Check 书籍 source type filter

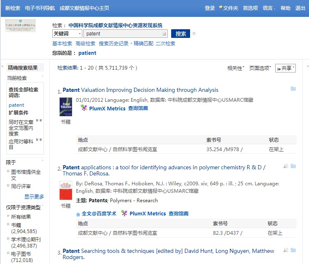tap(8, 224)
